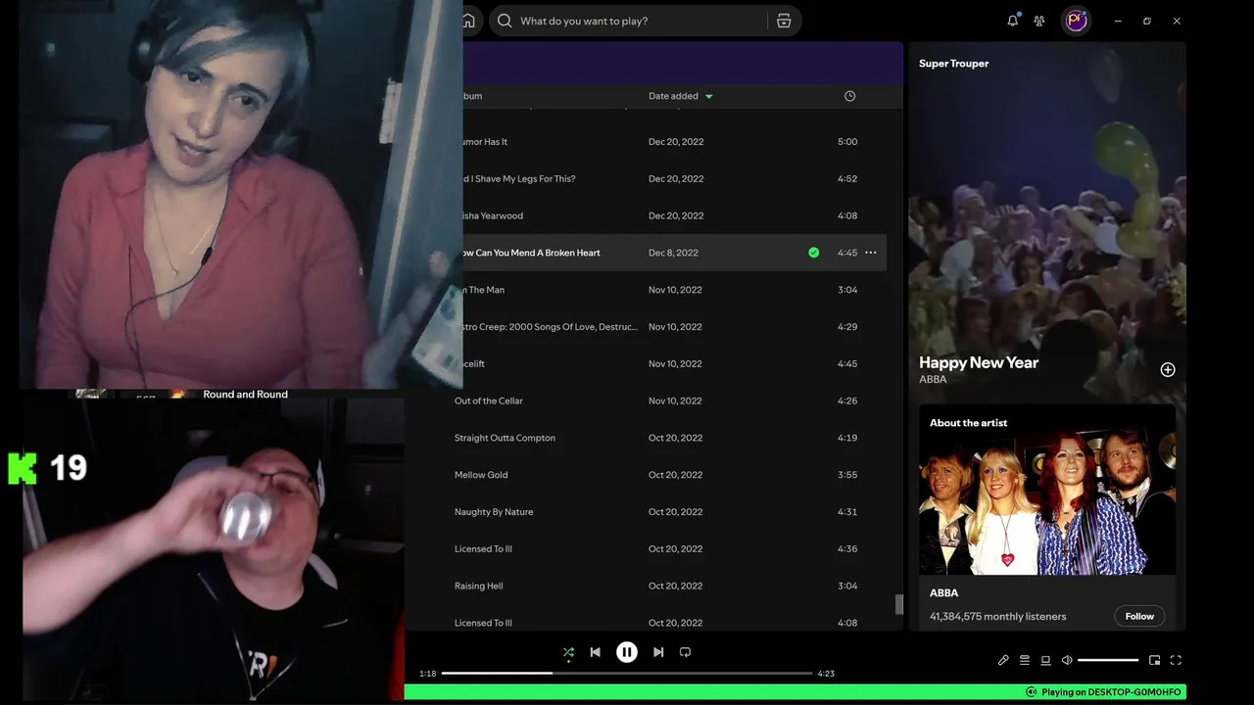Open ABBA band photo thumbnail
Image resolution: width=1254 pixels, height=705 pixels.
pyautogui.click(x=1047, y=503)
